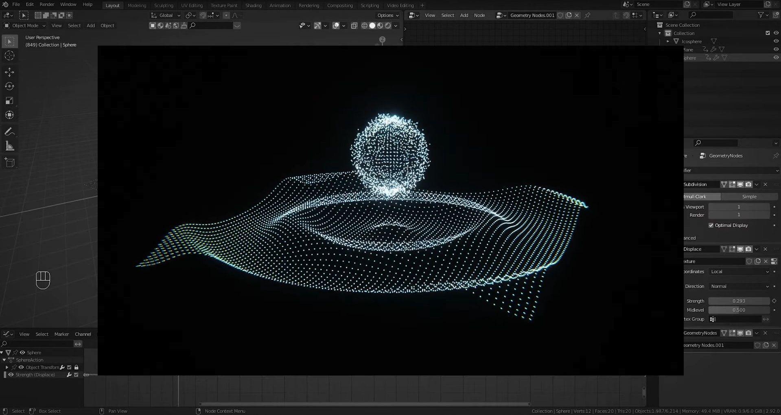Expand the Object Transforms channel group
This screenshot has width=781, height=415.
pos(7,367)
